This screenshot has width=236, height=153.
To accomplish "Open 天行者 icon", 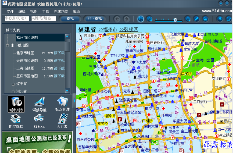I will point(62,121).
